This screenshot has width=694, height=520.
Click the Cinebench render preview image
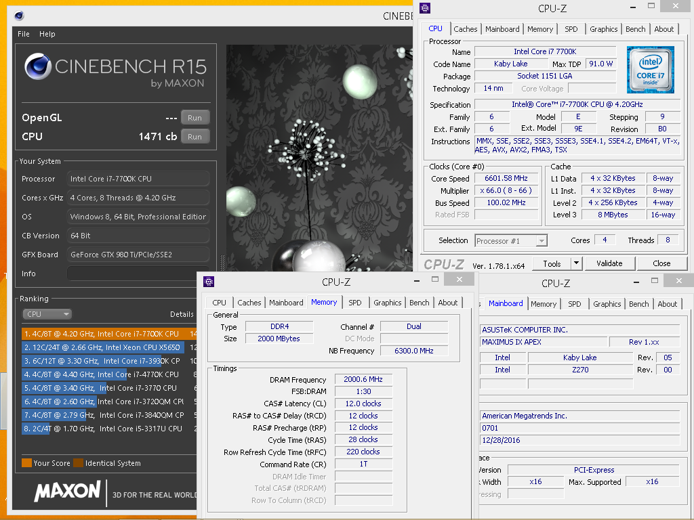319,157
